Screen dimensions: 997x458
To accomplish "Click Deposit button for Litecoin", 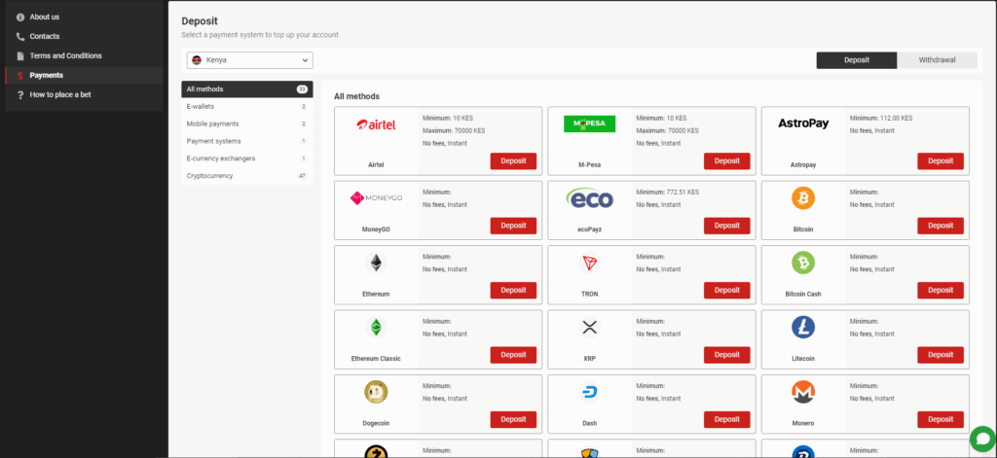I will 941,355.
